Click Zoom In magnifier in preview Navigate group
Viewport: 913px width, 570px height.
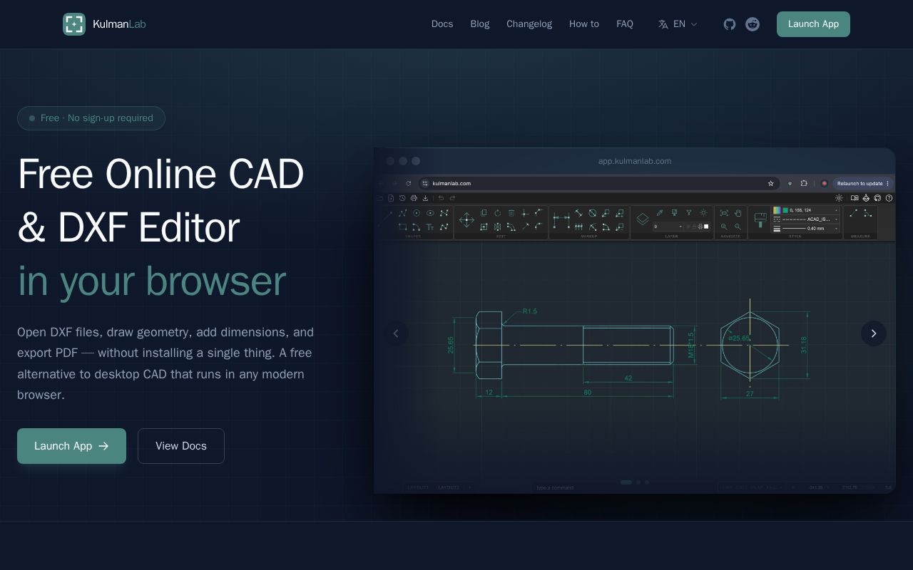coord(724,227)
